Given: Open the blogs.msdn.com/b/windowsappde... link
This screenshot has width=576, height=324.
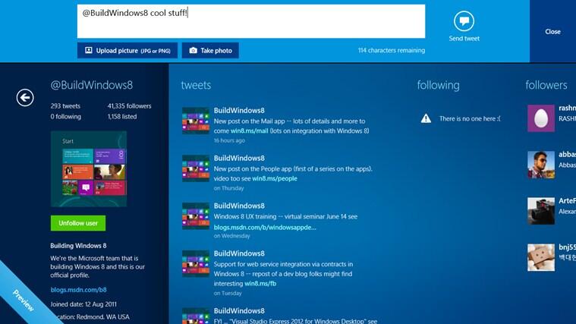Looking at the screenshot, I should click(265, 228).
